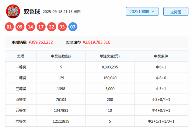Select the 四等奖 row label
The image size is (192, 129).
coord(21,100)
